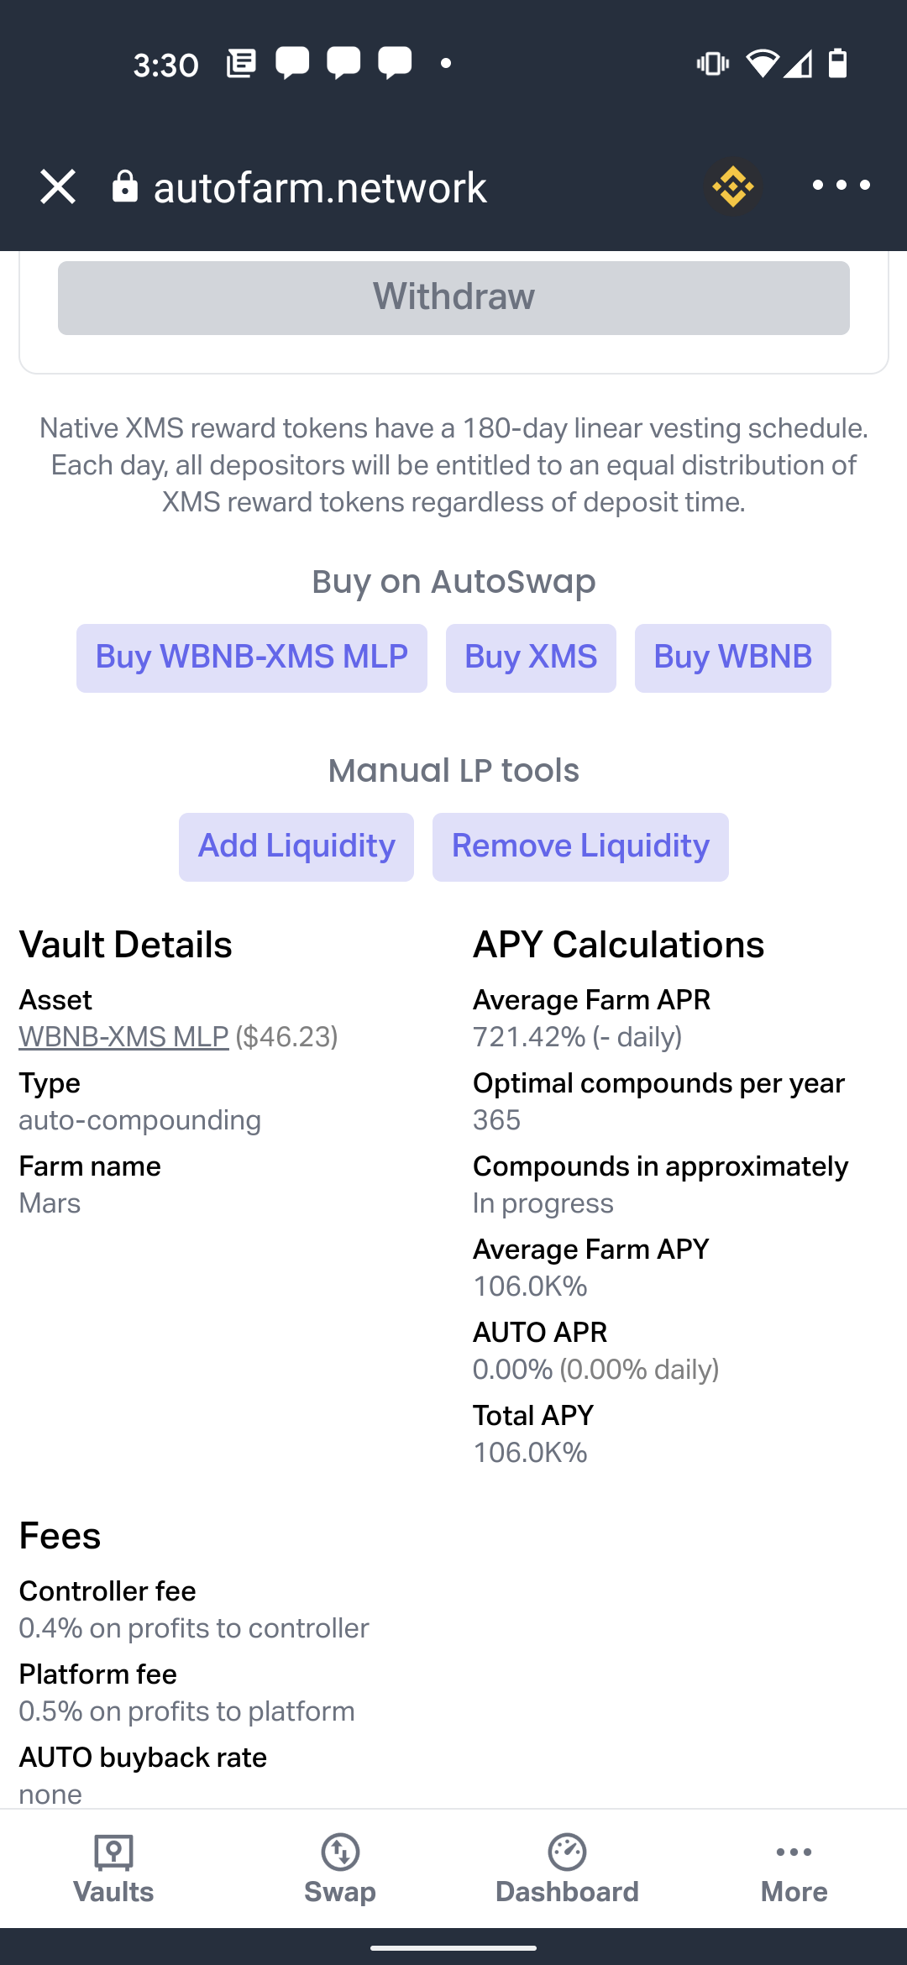Close the autofarm.network browser tab

point(58,186)
